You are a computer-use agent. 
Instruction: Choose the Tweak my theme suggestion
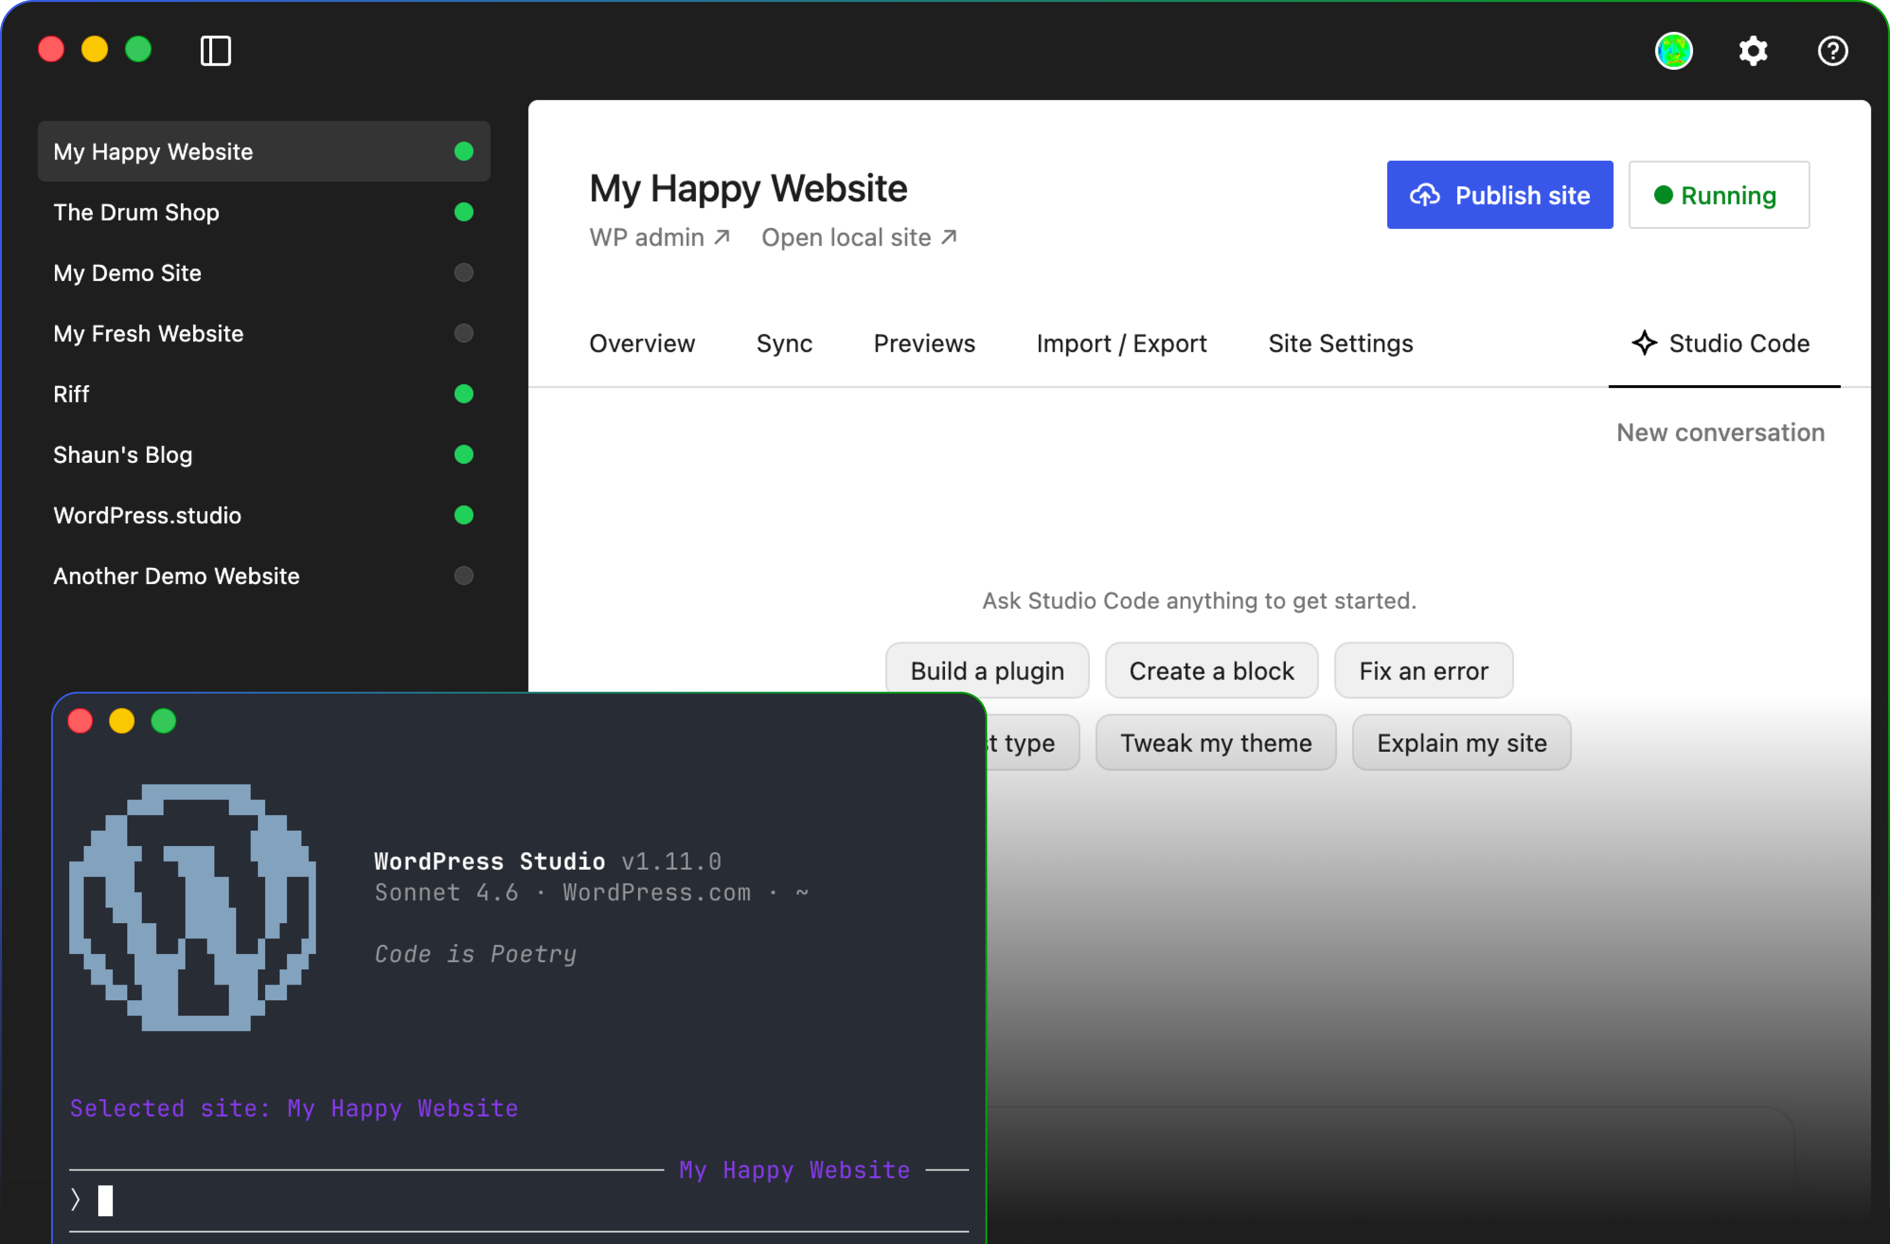click(1215, 742)
